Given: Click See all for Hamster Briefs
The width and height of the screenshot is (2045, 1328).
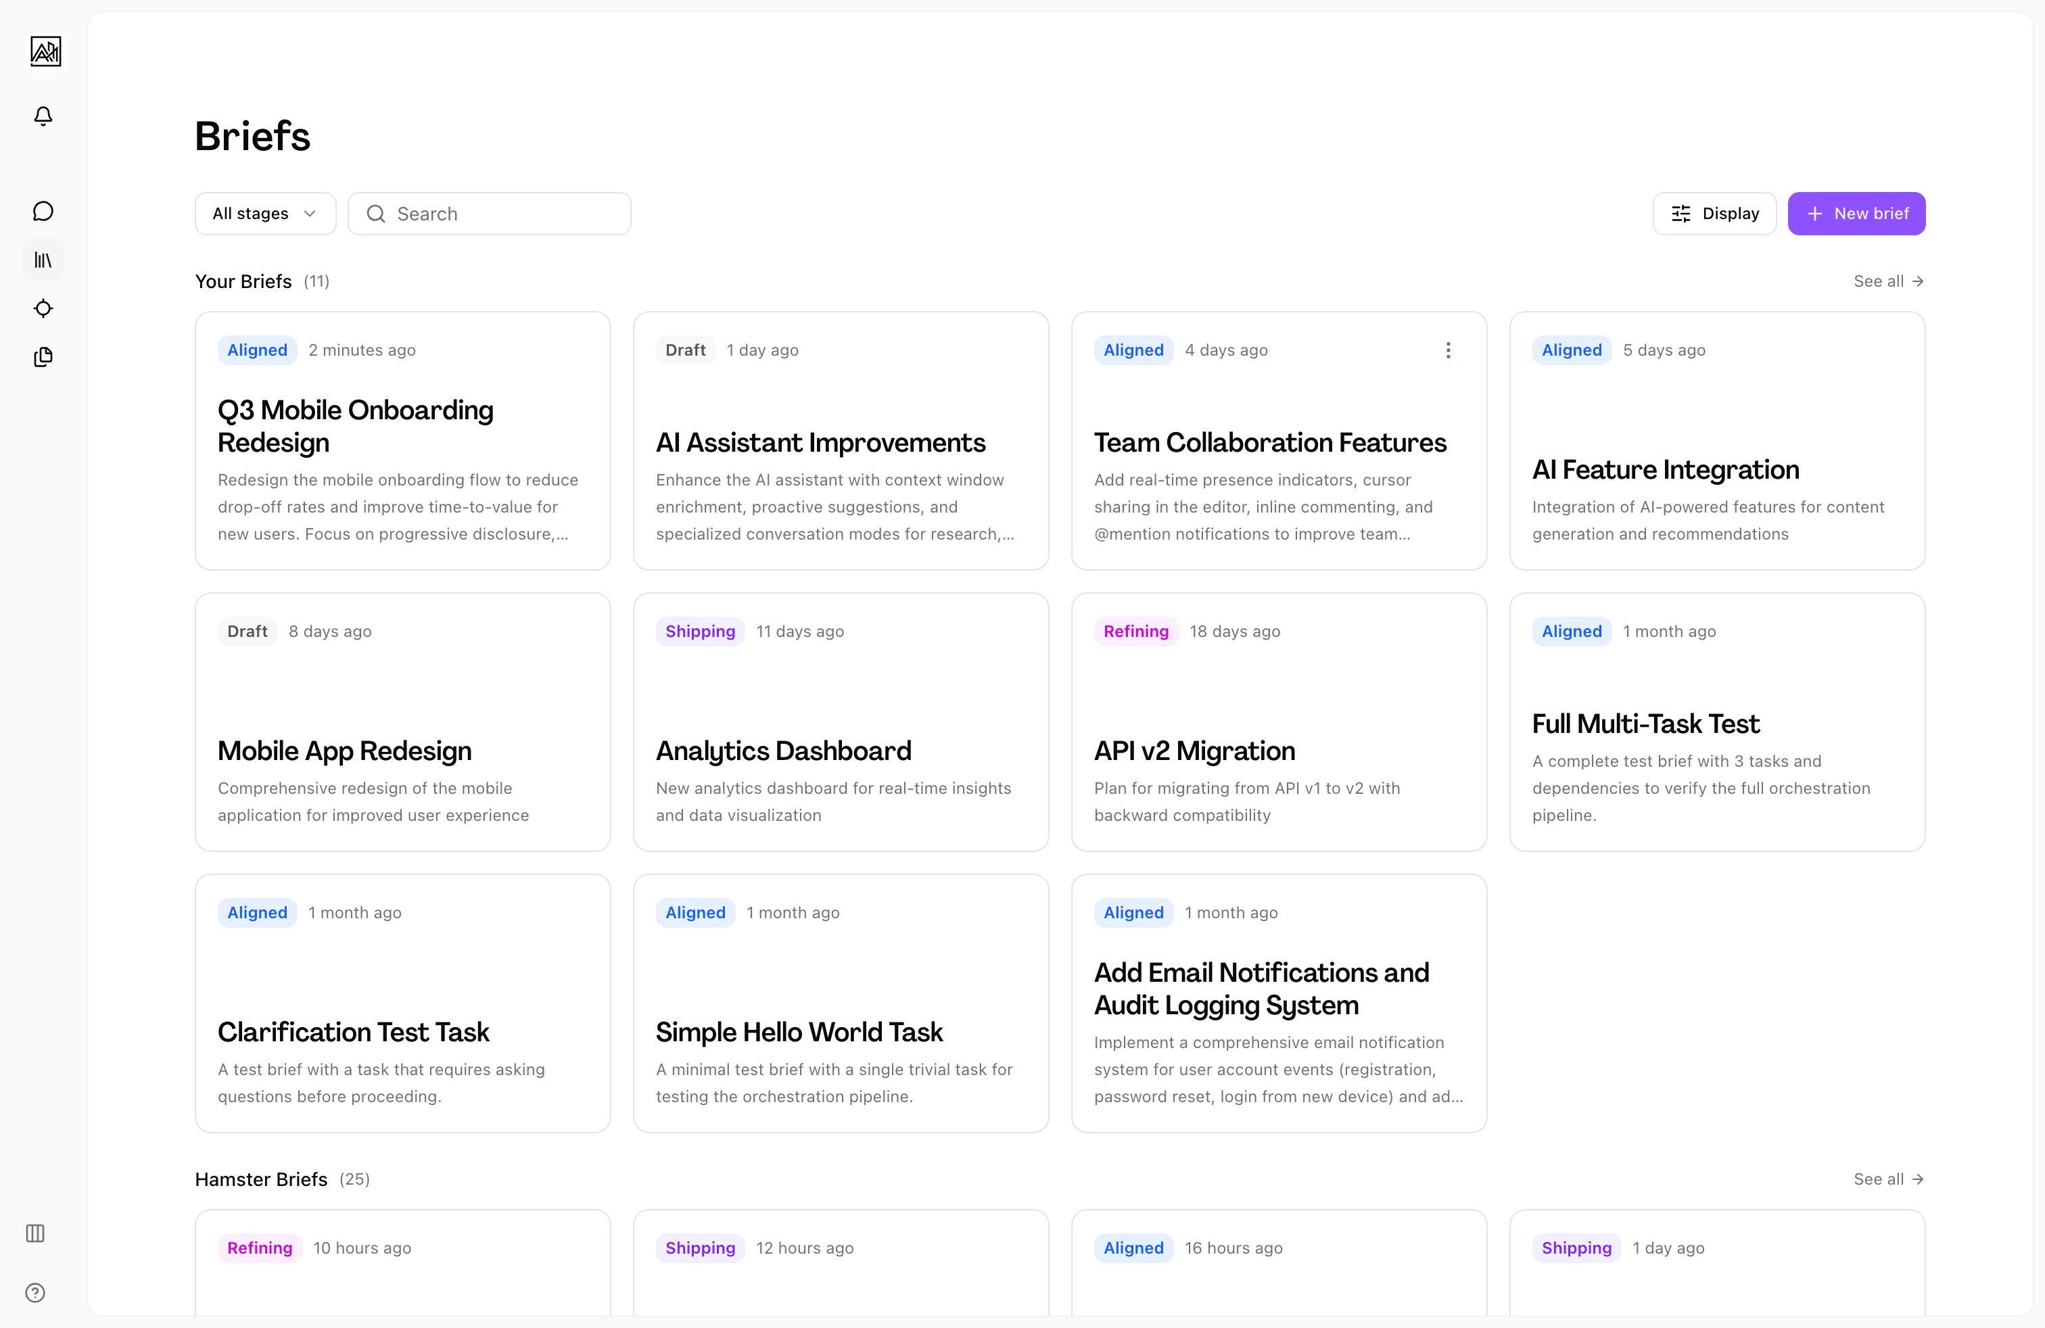Looking at the screenshot, I should 1887,1179.
